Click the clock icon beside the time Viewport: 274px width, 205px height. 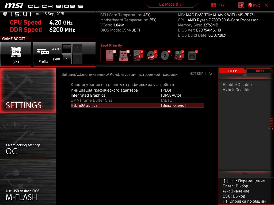[x=5, y=14]
